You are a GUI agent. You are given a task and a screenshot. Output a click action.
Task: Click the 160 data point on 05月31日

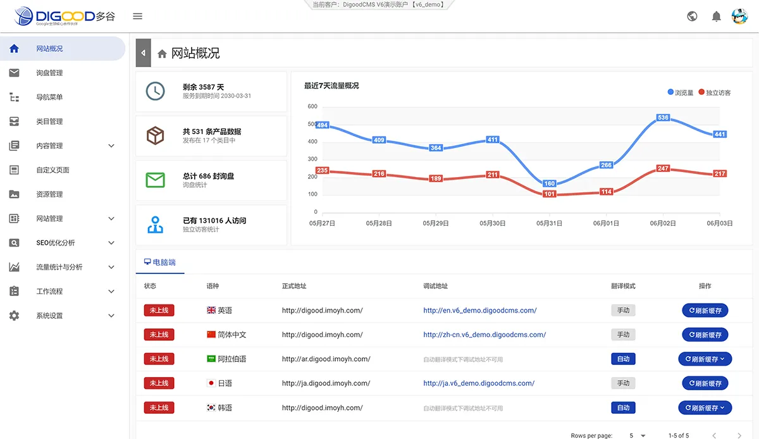550,184
